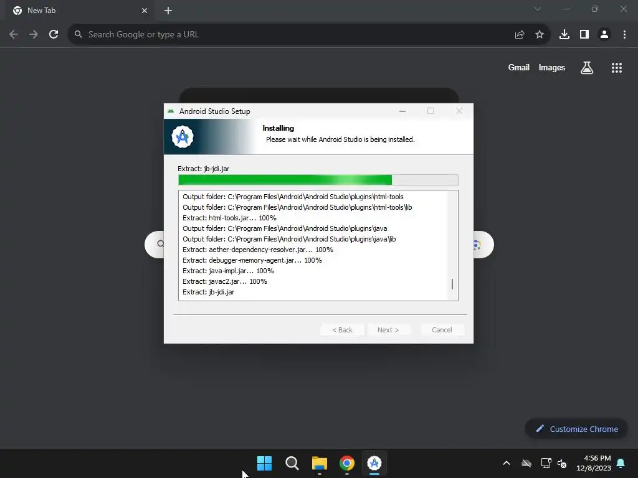
Task: Reload the page with refresh icon
Action: point(54,35)
